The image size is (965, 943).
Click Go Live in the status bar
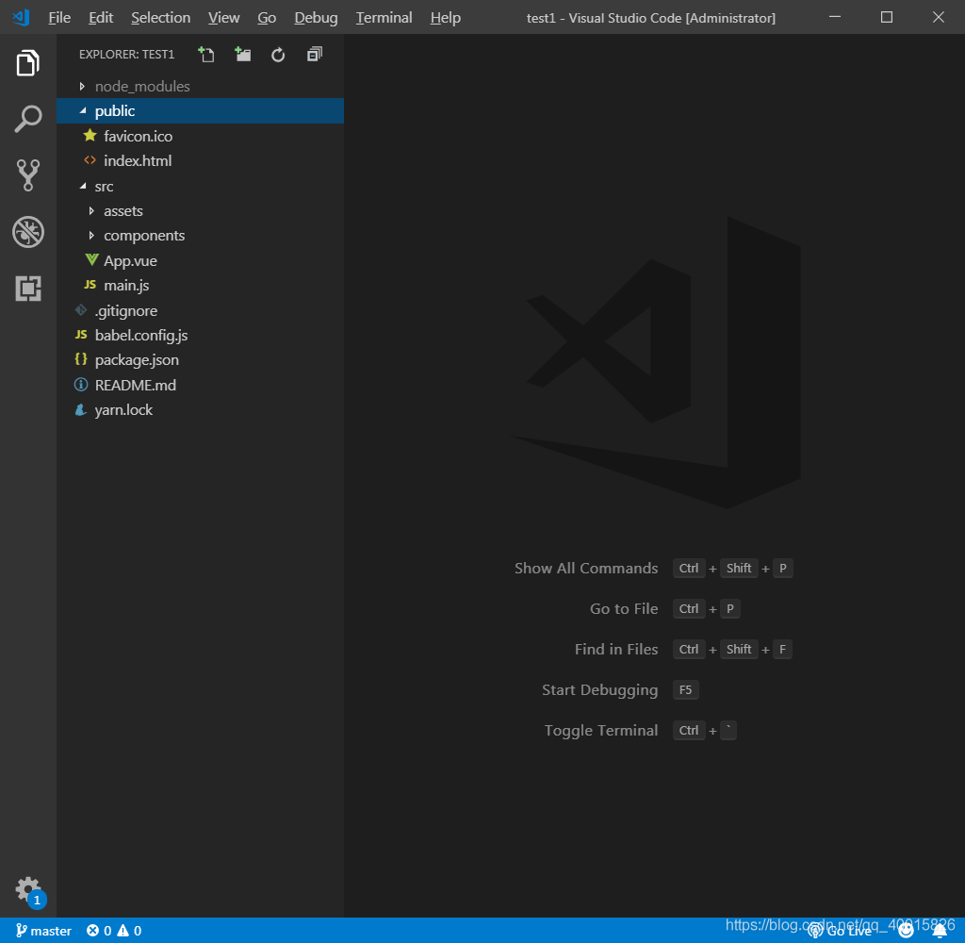tap(840, 931)
